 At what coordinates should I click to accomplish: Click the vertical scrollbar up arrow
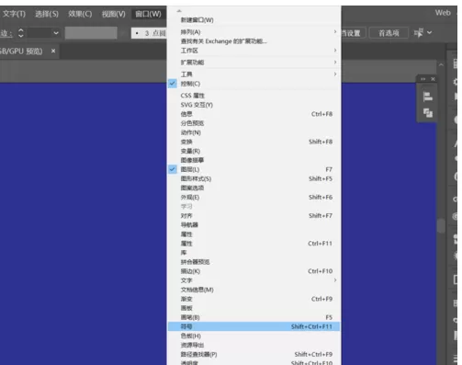pos(441,65)
